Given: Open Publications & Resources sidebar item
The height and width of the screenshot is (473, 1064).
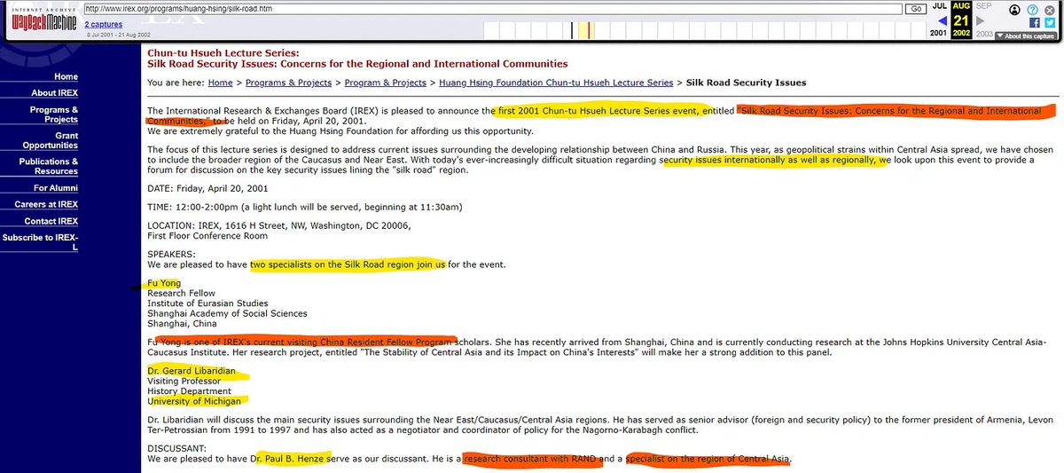Looking at the screenshot, I should [x=50, y=167].
